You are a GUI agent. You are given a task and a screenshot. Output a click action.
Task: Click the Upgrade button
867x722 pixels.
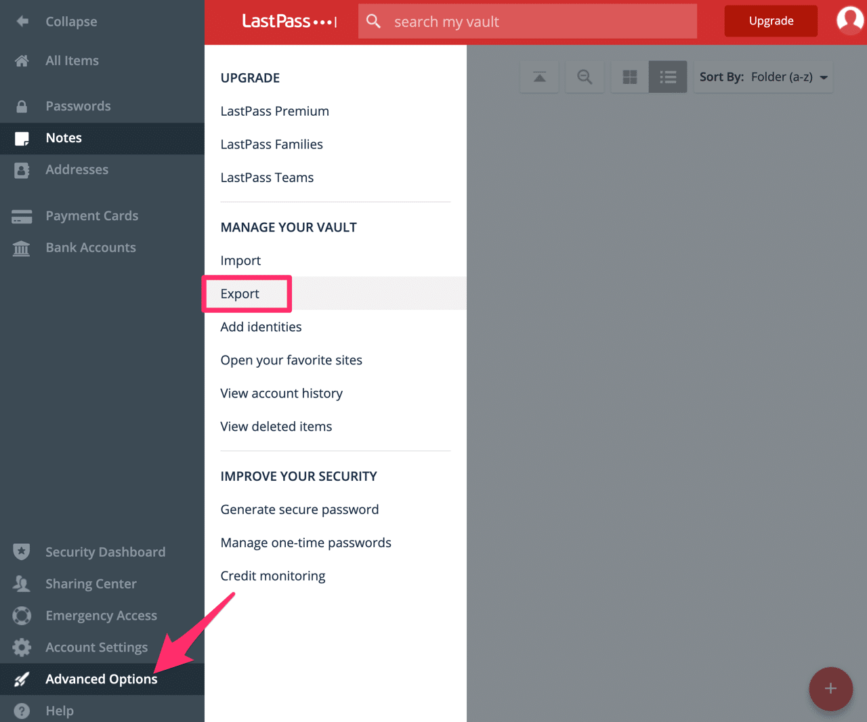pos(771,21)
